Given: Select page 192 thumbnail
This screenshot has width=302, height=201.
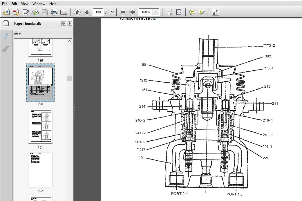Looking at the screenshot, I should point(40,170).
